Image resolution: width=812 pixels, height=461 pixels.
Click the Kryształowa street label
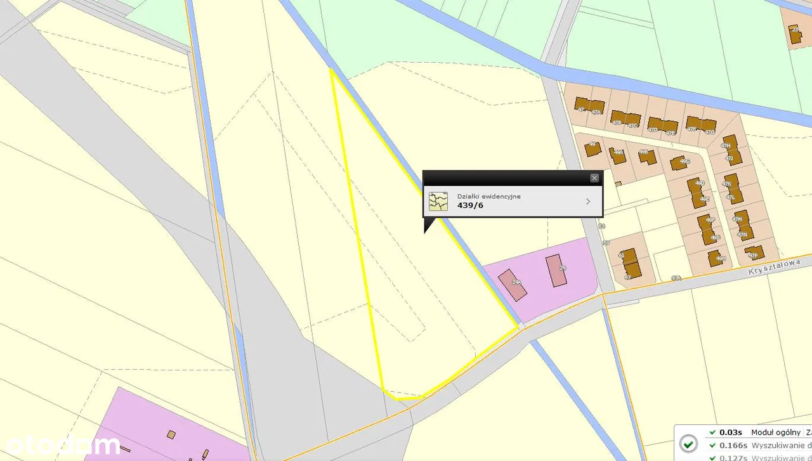(778, 266)
